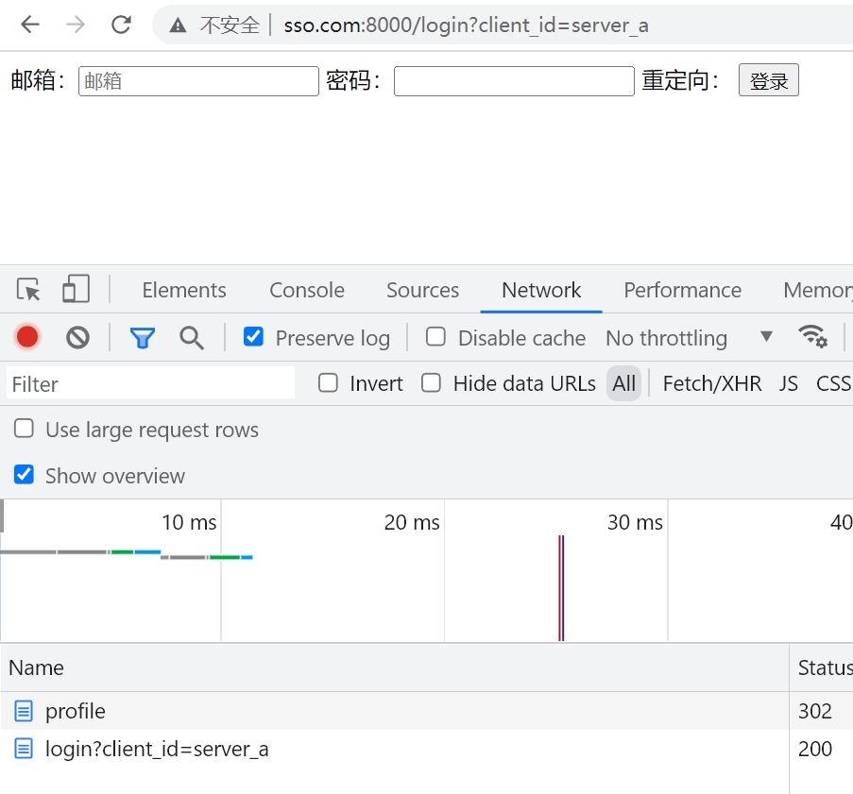Click the document icon beside the login?client_id=server_a request

click(x=24, y=749)
